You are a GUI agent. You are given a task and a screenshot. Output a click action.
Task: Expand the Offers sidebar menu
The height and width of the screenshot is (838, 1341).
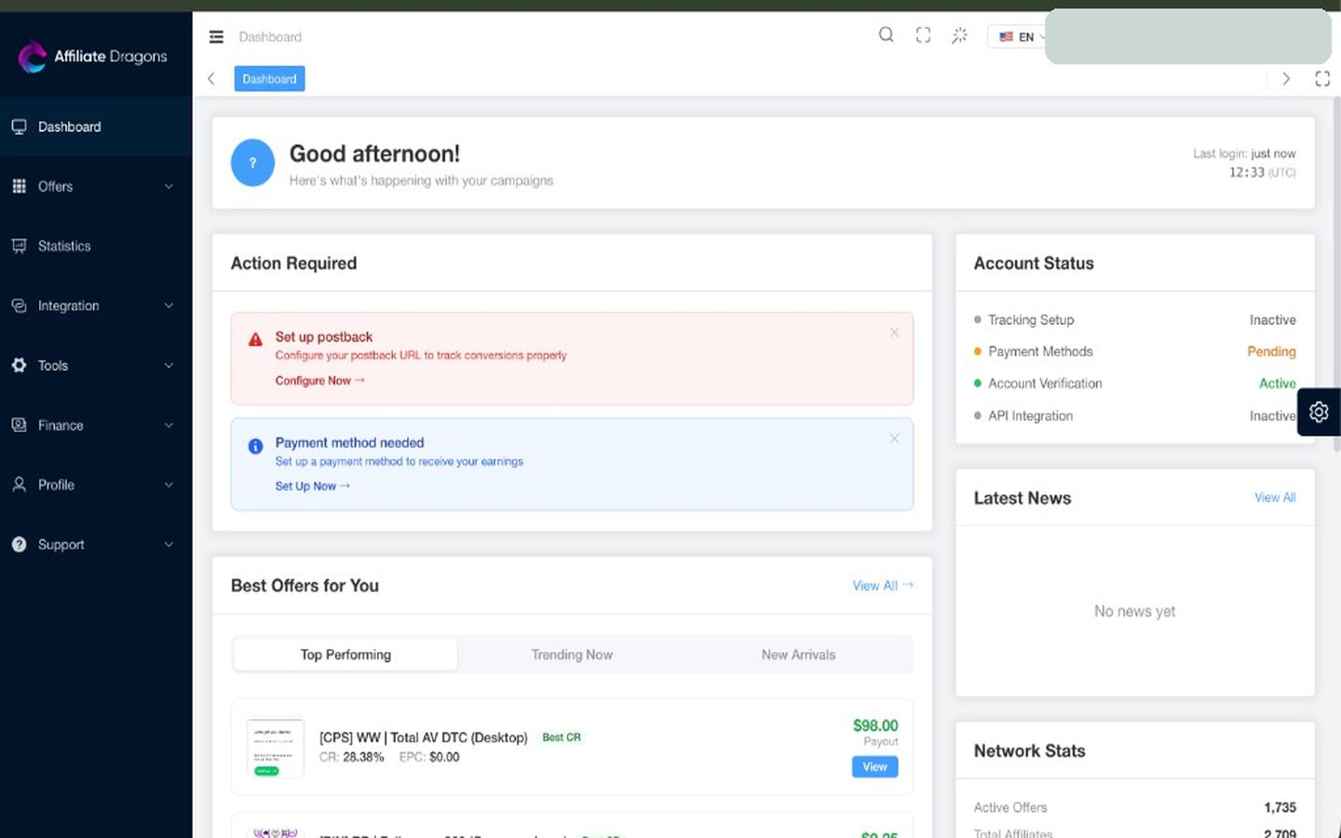click(96, 186)
